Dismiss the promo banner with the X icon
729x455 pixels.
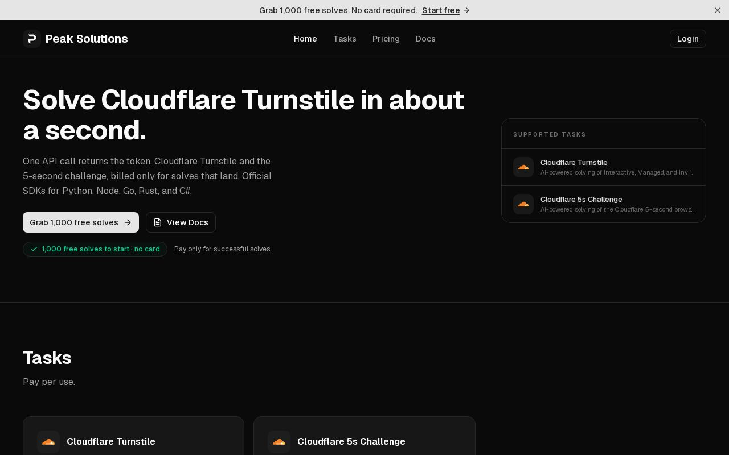coord(718,10)
